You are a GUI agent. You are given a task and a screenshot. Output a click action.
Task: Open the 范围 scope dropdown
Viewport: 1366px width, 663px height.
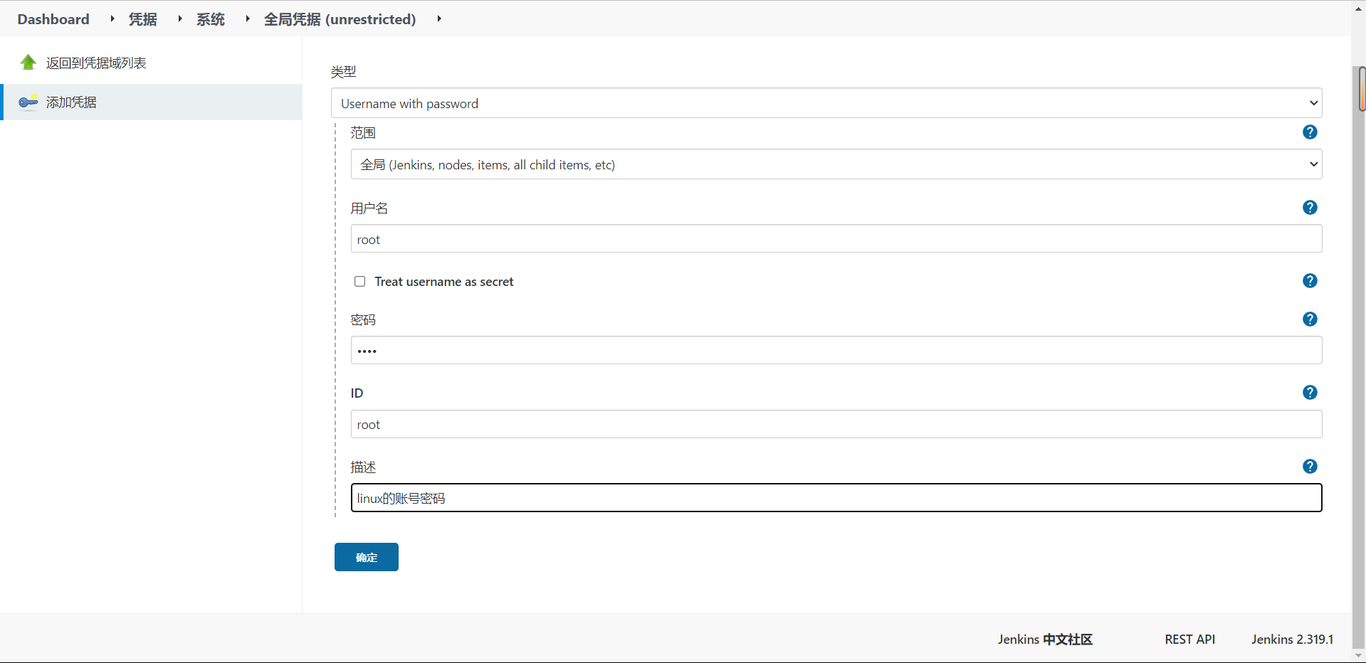coord(836,164)
